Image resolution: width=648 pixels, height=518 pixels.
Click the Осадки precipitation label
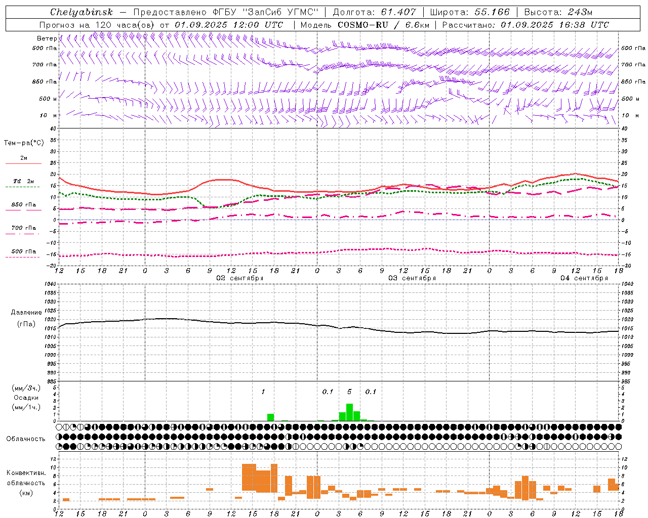[26, 398]
